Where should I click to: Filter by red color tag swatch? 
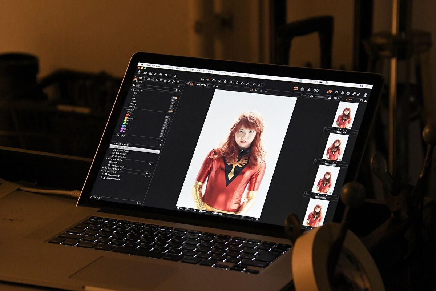pyautogui.click(x=128, y=115)
